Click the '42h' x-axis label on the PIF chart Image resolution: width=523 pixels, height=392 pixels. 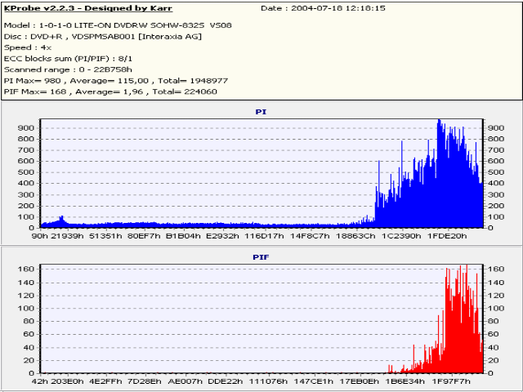[x=39, y=381]
